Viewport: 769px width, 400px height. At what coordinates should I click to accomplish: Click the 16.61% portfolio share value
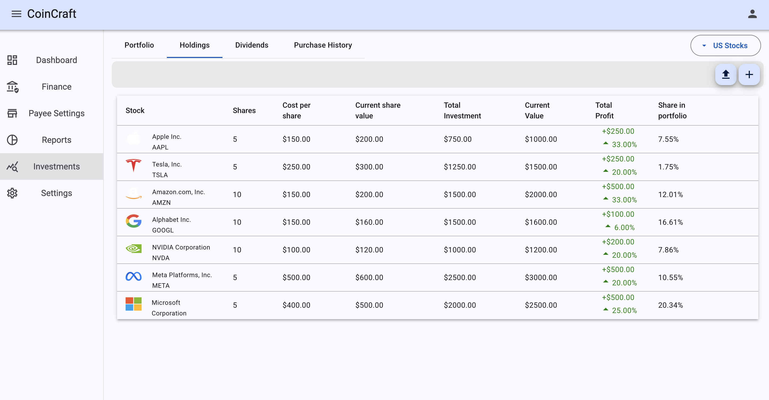671,222
